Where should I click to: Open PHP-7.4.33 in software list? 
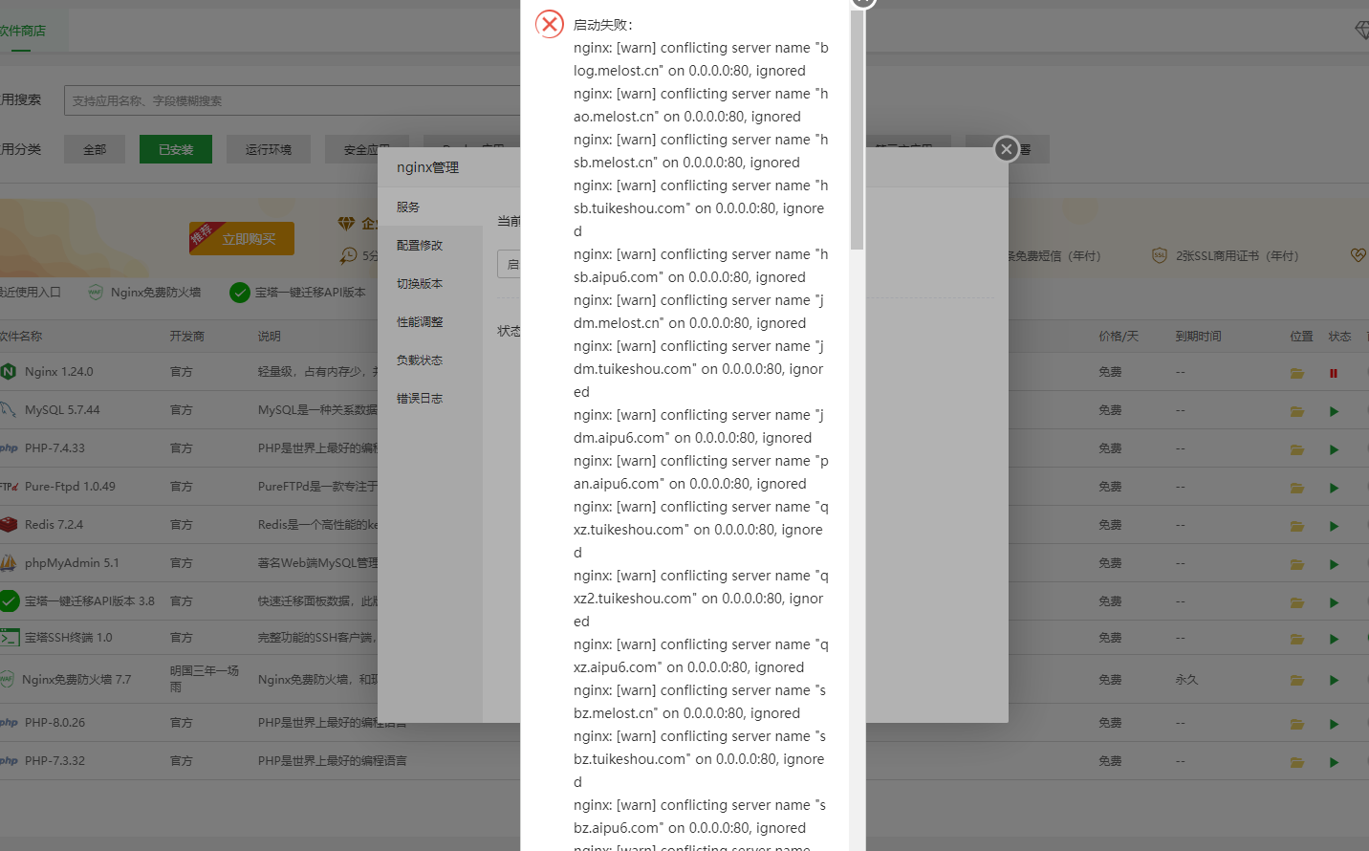coord(54,447)
